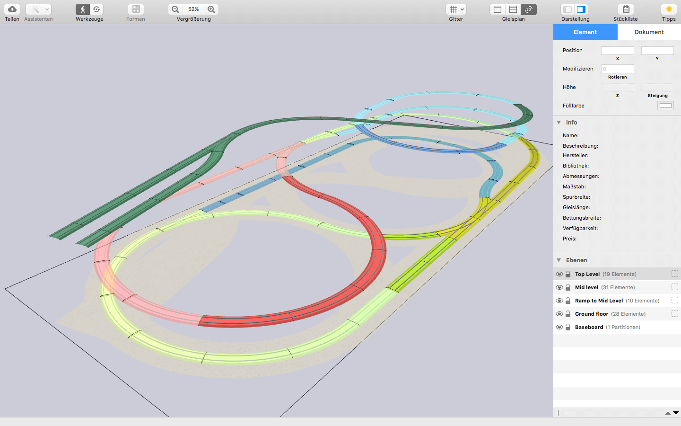Viewport: 681px width, 426px height.
Task: Hide the Top Level layer via eye icon
Action: [559, 274]
